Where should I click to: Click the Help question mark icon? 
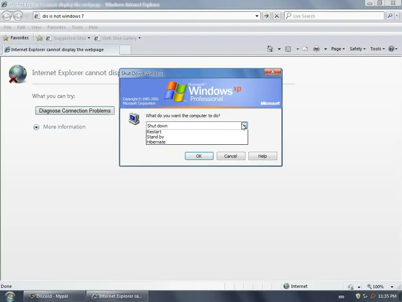coord(391,49)
